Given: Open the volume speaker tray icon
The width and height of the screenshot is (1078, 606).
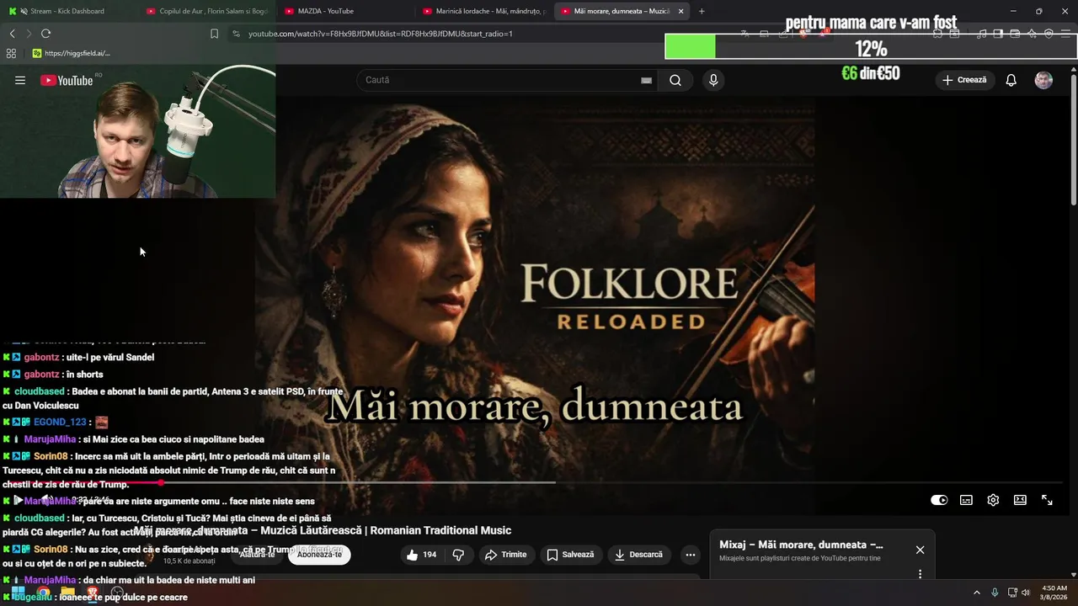Looking at the screenshot, I should click(x=1026, y=593).
